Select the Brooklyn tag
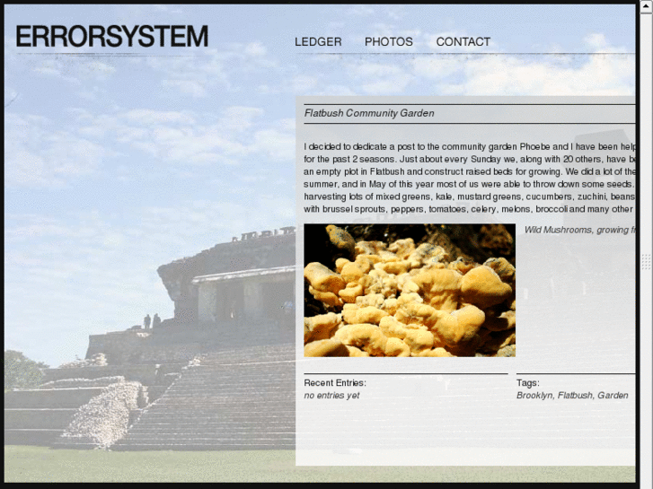 pos(534,396)
